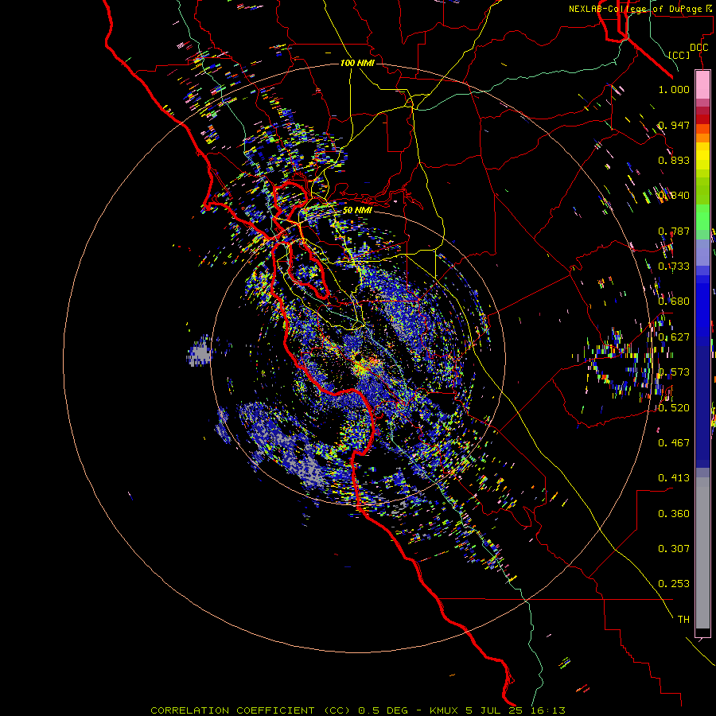Viewport: 716px width, 716px height.
Task: Select the 0.893 scale value
Action: coord(674,160)
